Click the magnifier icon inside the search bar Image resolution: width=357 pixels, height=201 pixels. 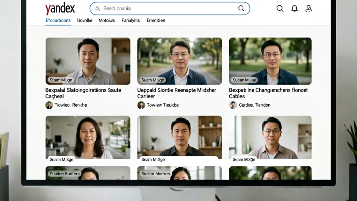(x=241, y=9)
